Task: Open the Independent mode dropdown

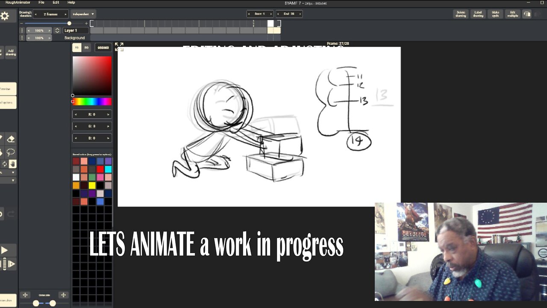Action: tap(83, 14)
